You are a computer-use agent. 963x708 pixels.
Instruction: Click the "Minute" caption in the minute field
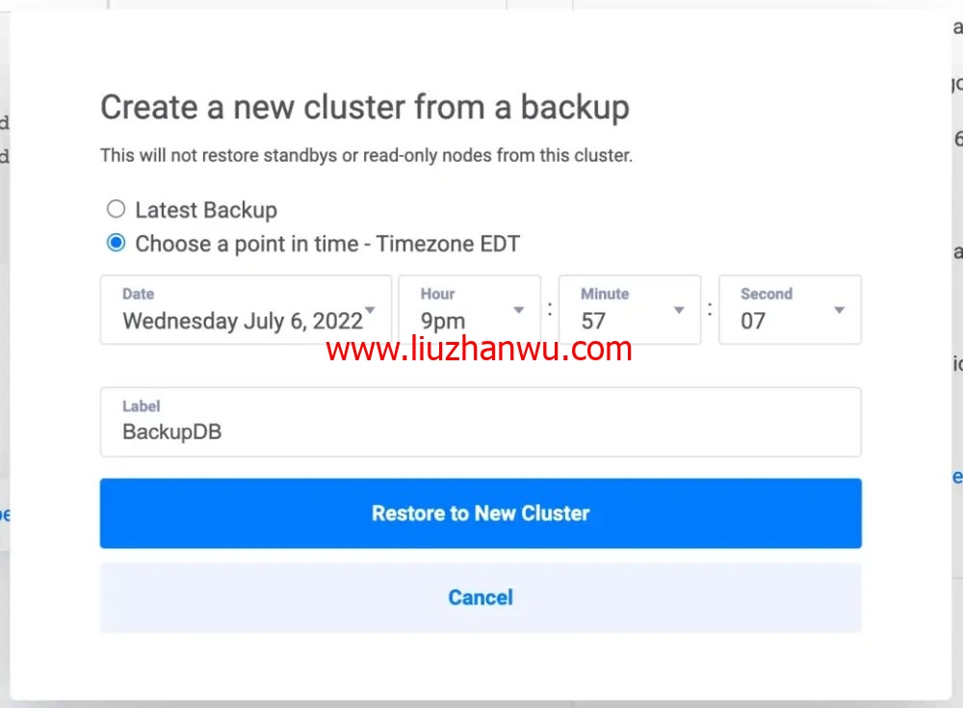(x=605, y=294)
